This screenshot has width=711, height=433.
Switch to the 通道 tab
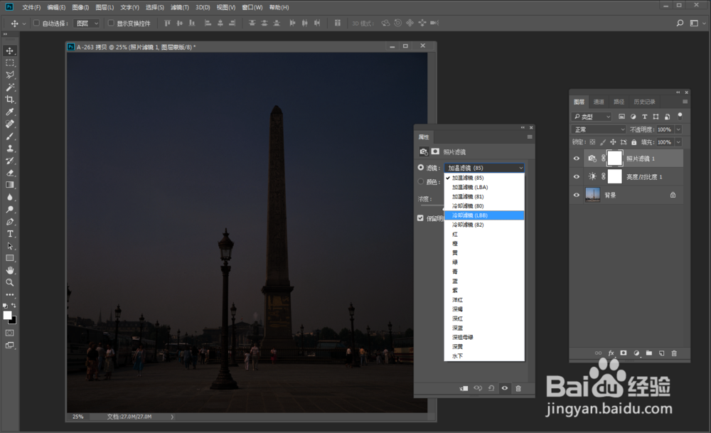(x=599, y=102)
